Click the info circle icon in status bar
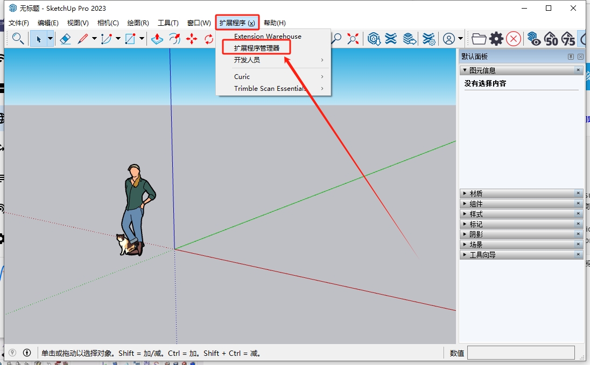The width and height of the screenshot is (590, 365). point(27,353)
